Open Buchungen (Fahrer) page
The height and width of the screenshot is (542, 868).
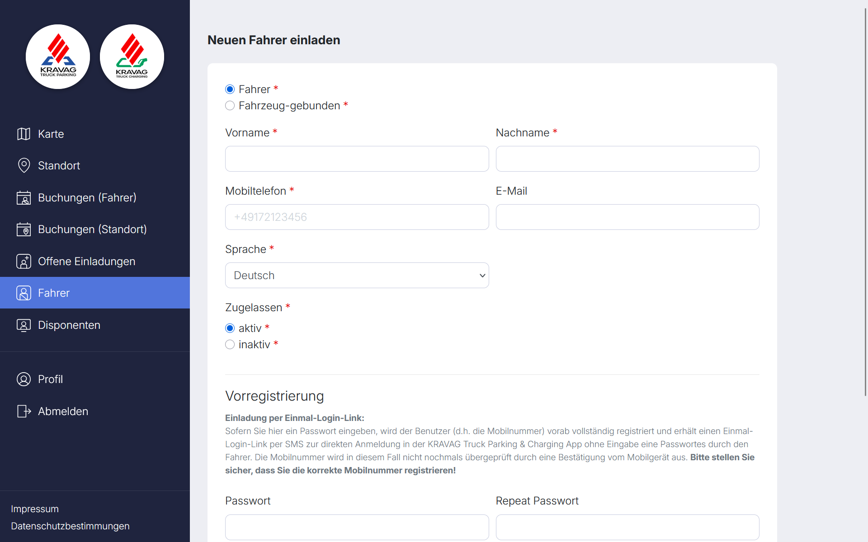tap(95, 197)
